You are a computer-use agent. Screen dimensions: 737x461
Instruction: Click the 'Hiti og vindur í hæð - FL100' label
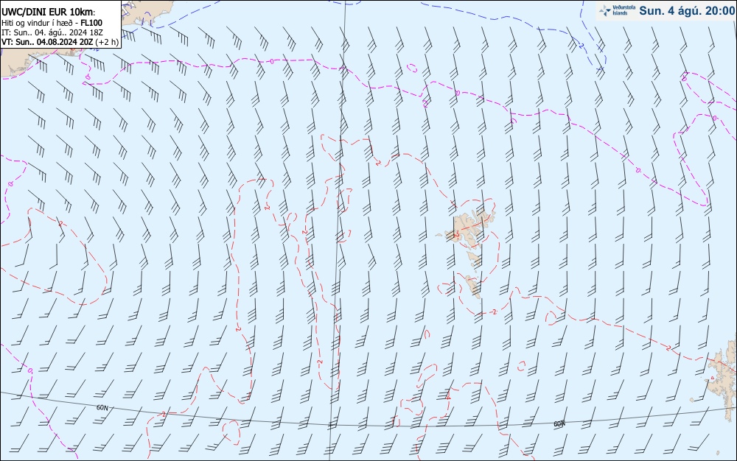pos(52,23)
